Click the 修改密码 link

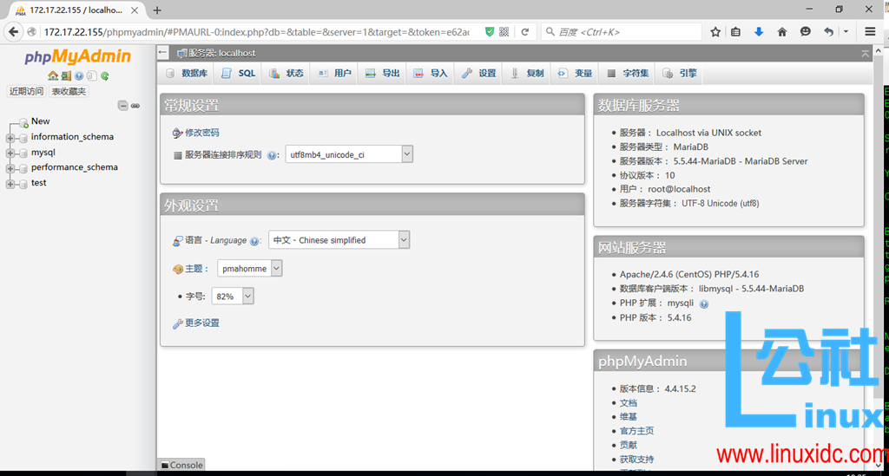(x=201, y=133)
